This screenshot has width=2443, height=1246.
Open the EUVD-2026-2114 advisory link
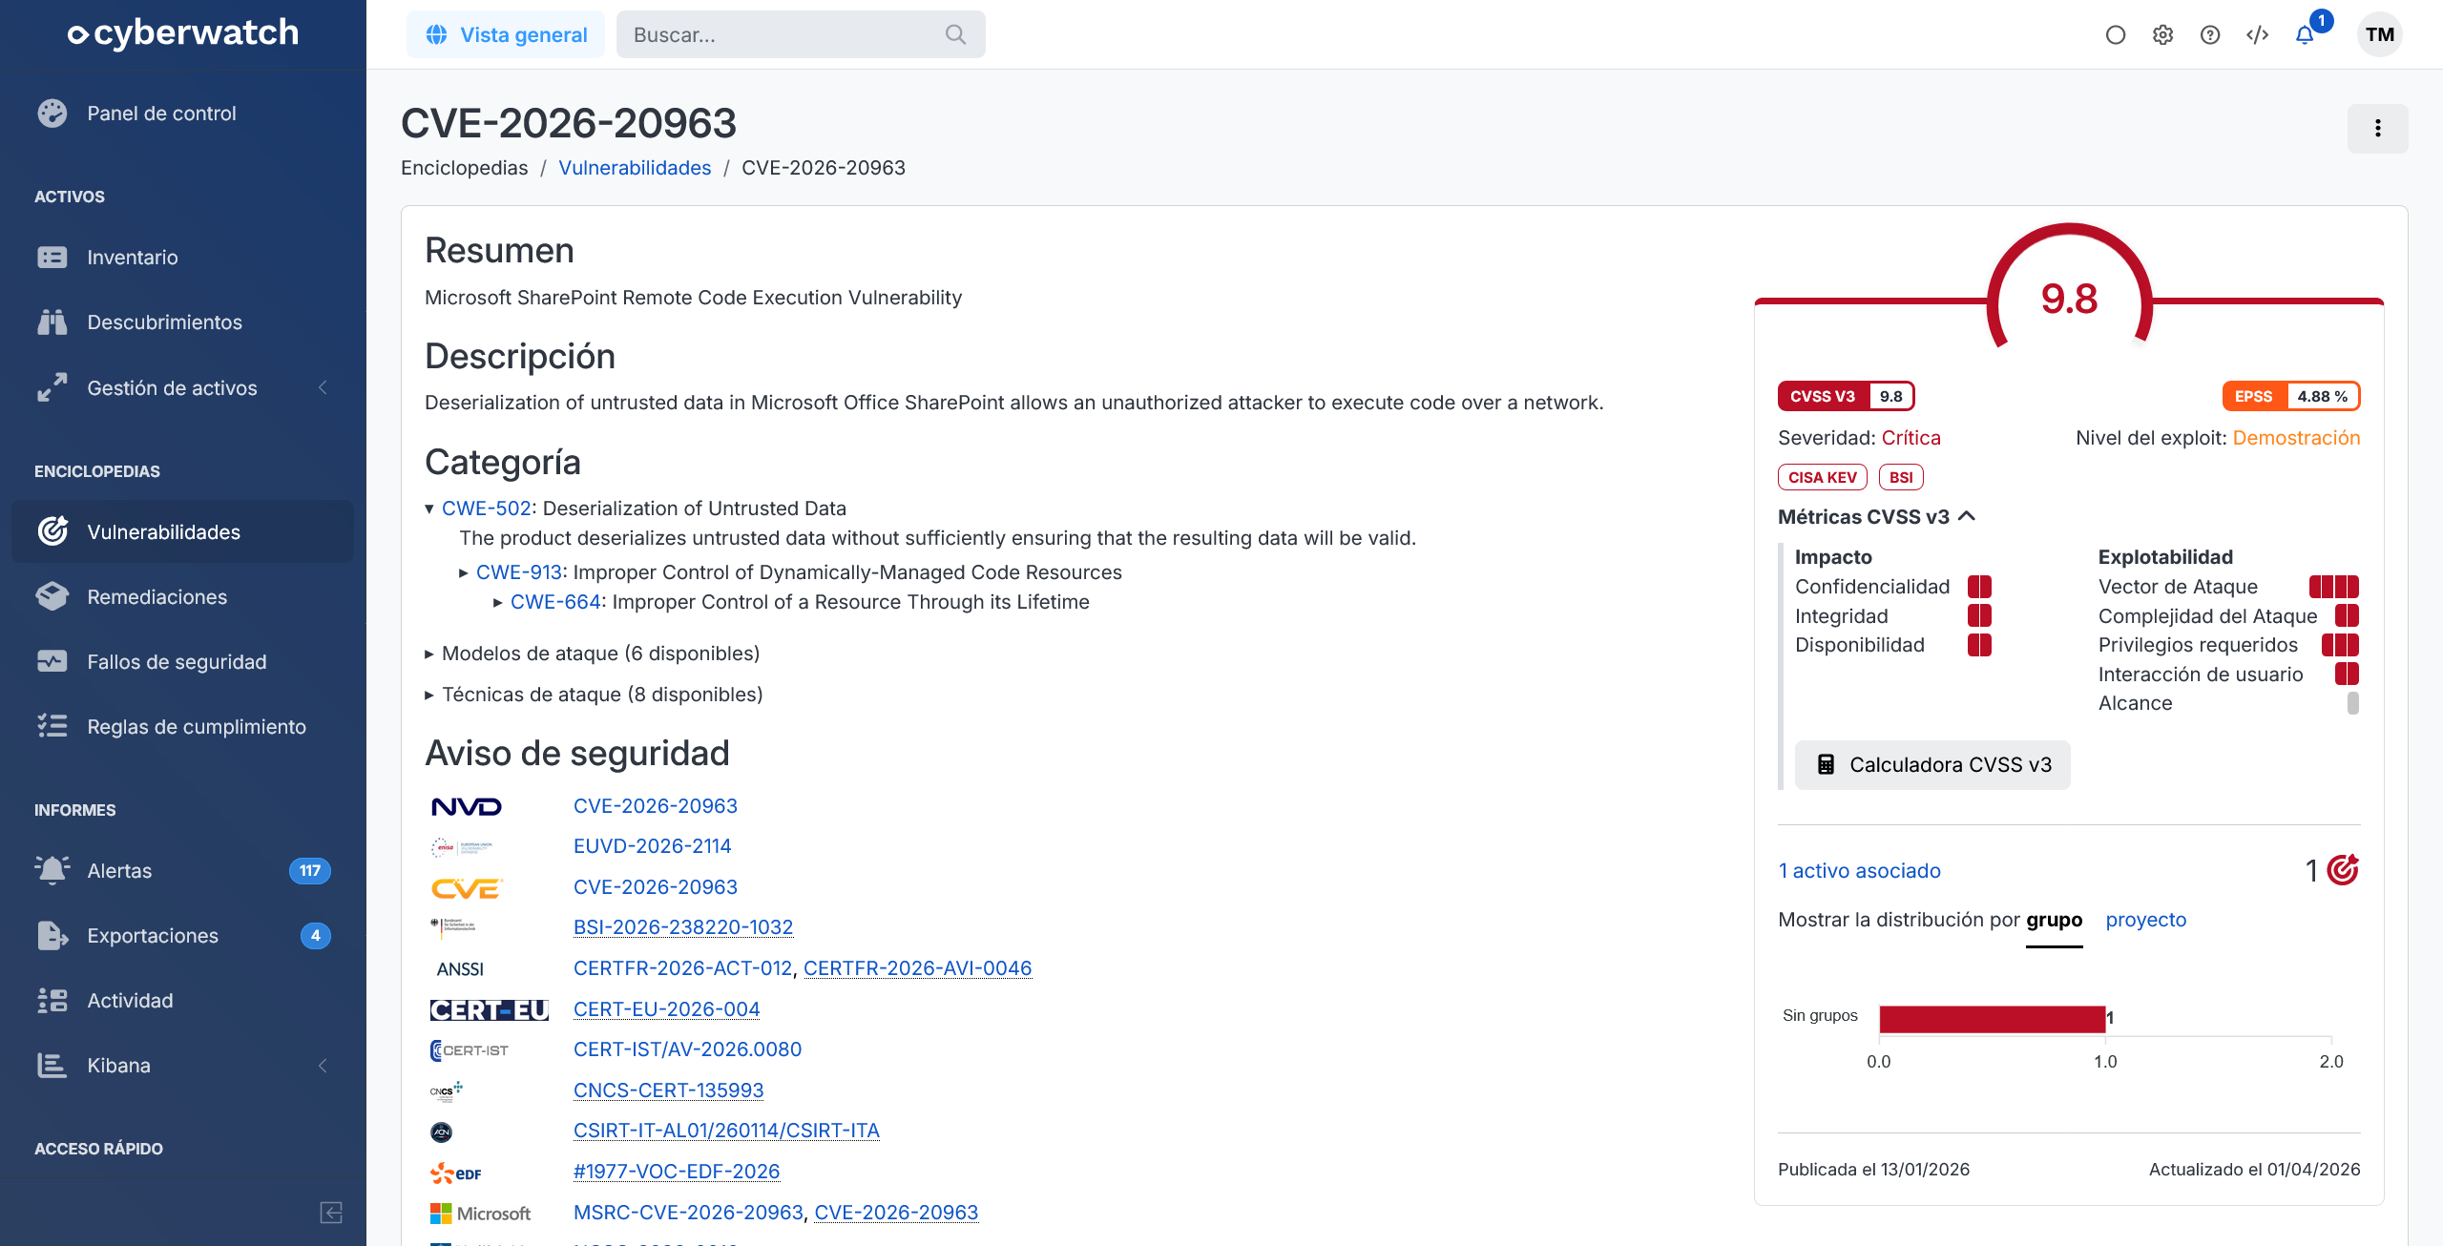coord(652,846)
